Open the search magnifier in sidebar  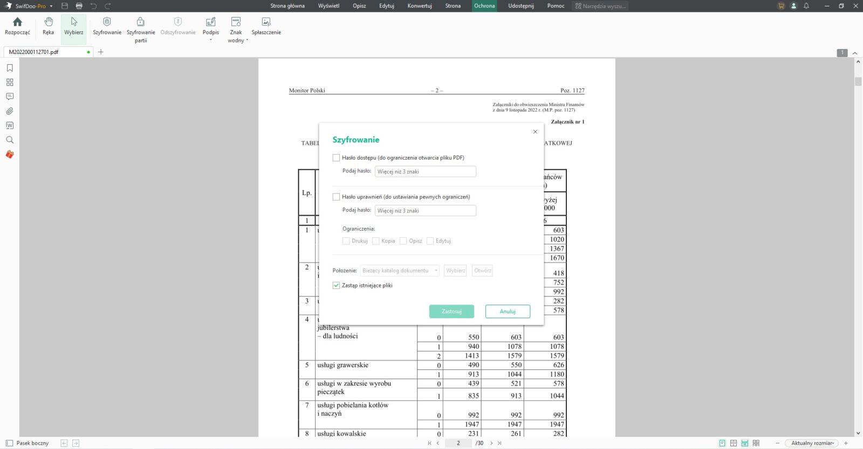click(x=10, y=140)
